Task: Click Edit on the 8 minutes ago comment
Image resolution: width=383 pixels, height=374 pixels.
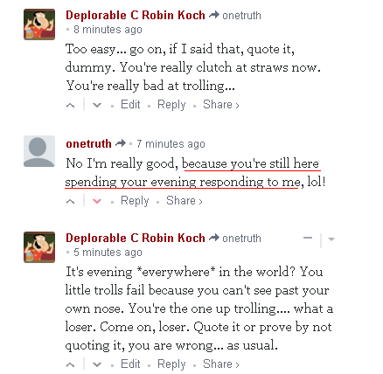Action: click(x=130, y=105)
